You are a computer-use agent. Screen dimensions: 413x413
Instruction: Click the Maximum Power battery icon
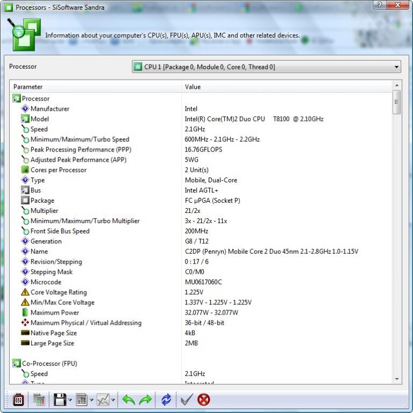point(25,312)
